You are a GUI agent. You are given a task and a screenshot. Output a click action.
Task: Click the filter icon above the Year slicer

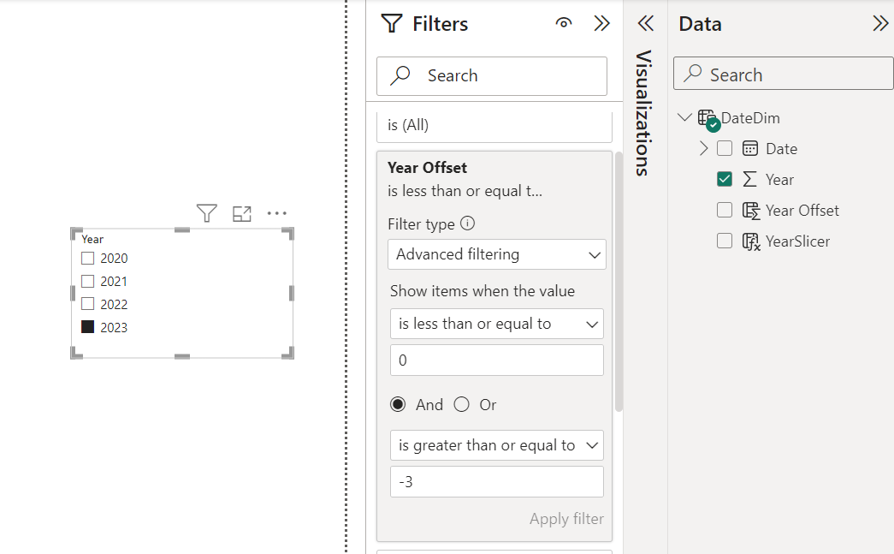(206, 213)
